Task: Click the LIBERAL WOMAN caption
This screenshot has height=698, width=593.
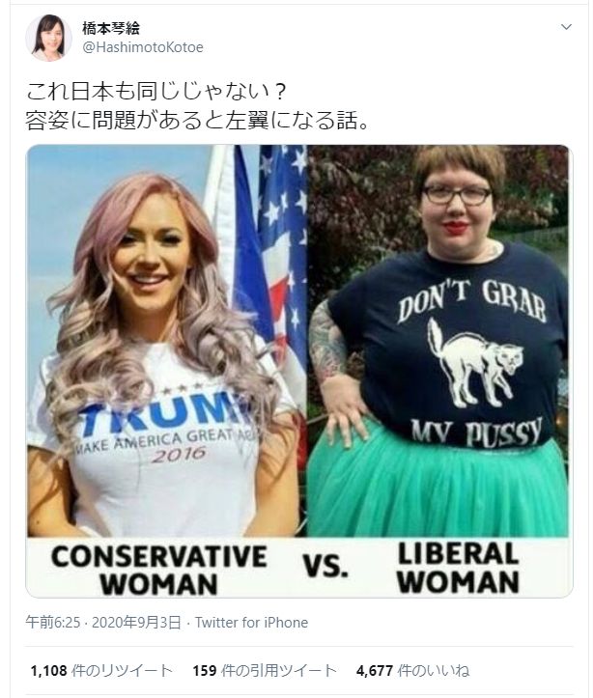Action: pyautogui.click(x=459, y=568)
